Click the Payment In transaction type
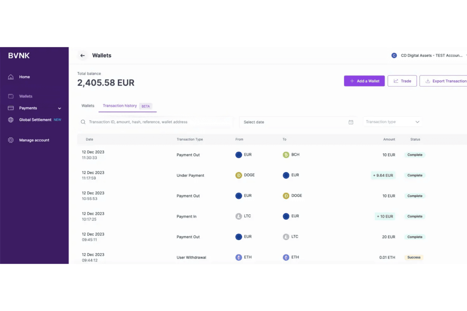Image resolution: width=467 pixels, height=311 pixels. 186,216
